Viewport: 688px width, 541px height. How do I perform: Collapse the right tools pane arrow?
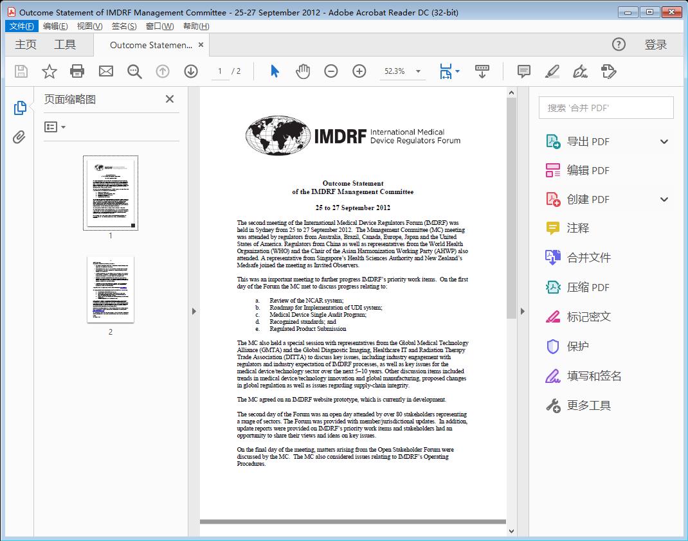click(x=522, y=311)
